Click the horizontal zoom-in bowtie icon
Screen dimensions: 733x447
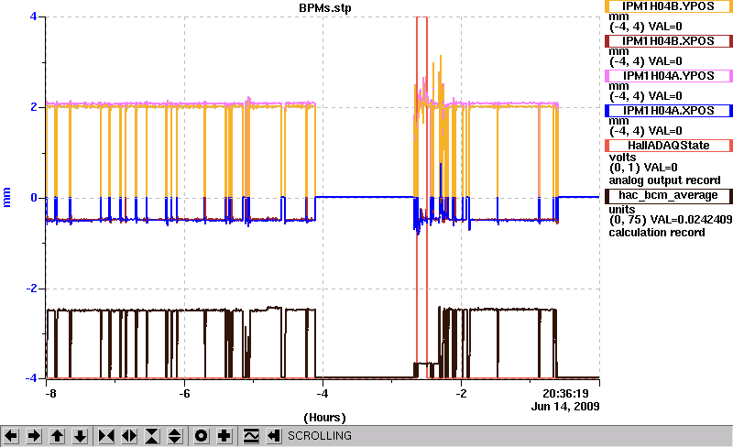(x=106, y=436)
